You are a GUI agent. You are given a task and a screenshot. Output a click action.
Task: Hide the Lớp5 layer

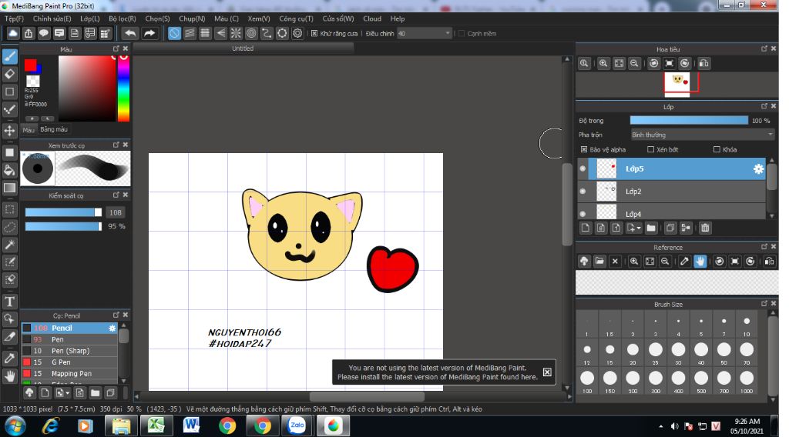(x=583, y=168)
